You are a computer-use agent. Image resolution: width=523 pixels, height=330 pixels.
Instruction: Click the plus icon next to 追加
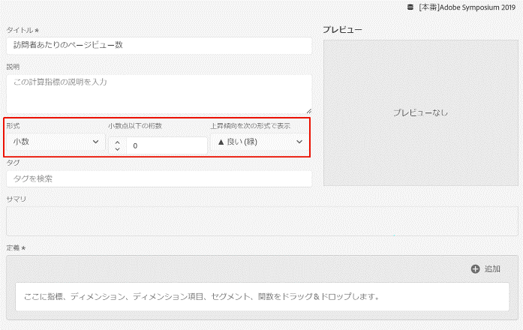click(475, 268)
